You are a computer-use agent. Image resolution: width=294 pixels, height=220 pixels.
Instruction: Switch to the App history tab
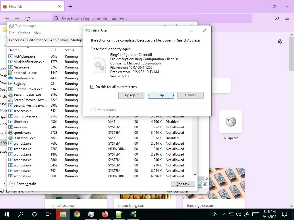click(x=59, y=40)
